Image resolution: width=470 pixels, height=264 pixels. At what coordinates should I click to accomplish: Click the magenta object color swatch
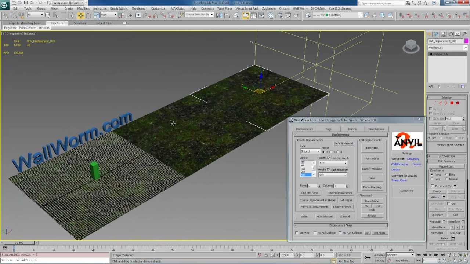(x=466, y=41)
